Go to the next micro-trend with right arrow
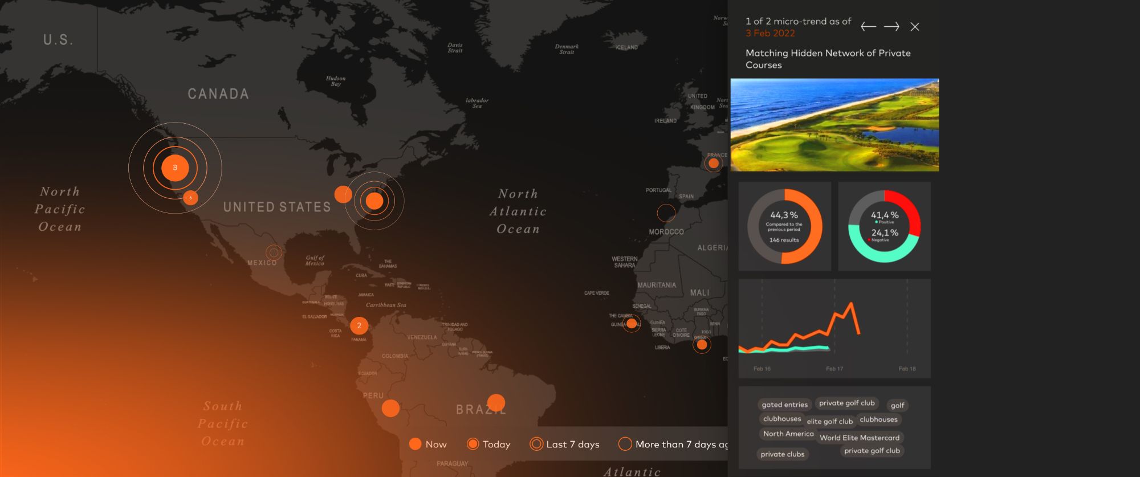The width and height of the screenshot is (1140, 477). click(x=891, y=27)
